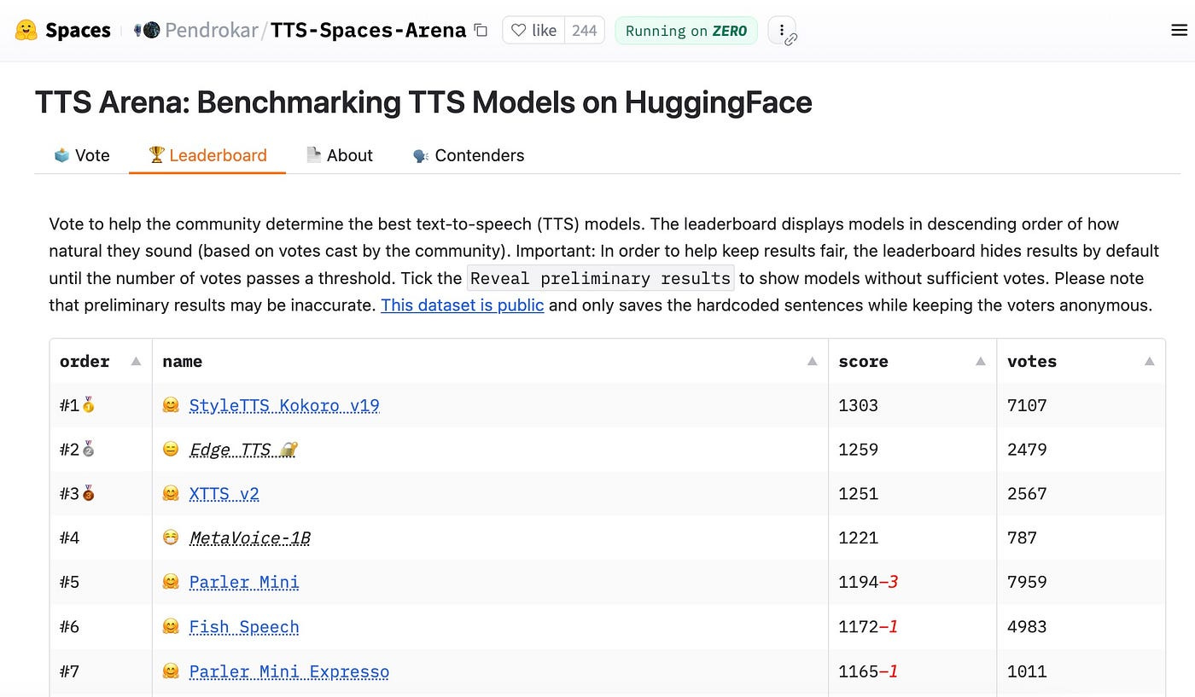Click emoji beside XTTS v2
This screenshot has width=1195, height=697.
click(x=171, y=494)
